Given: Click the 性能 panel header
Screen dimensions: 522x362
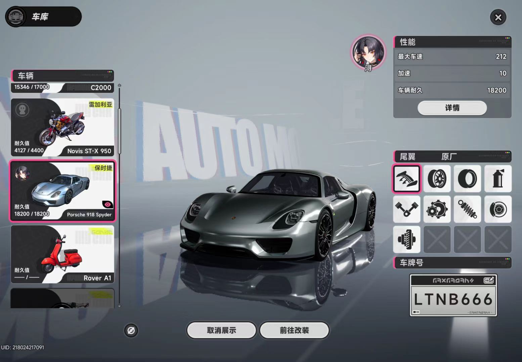Looking at the screenshot, I should (x=452, y=42).
